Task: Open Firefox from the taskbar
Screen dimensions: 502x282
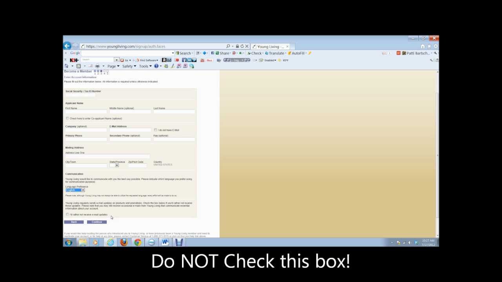Action: pos(124,242)
